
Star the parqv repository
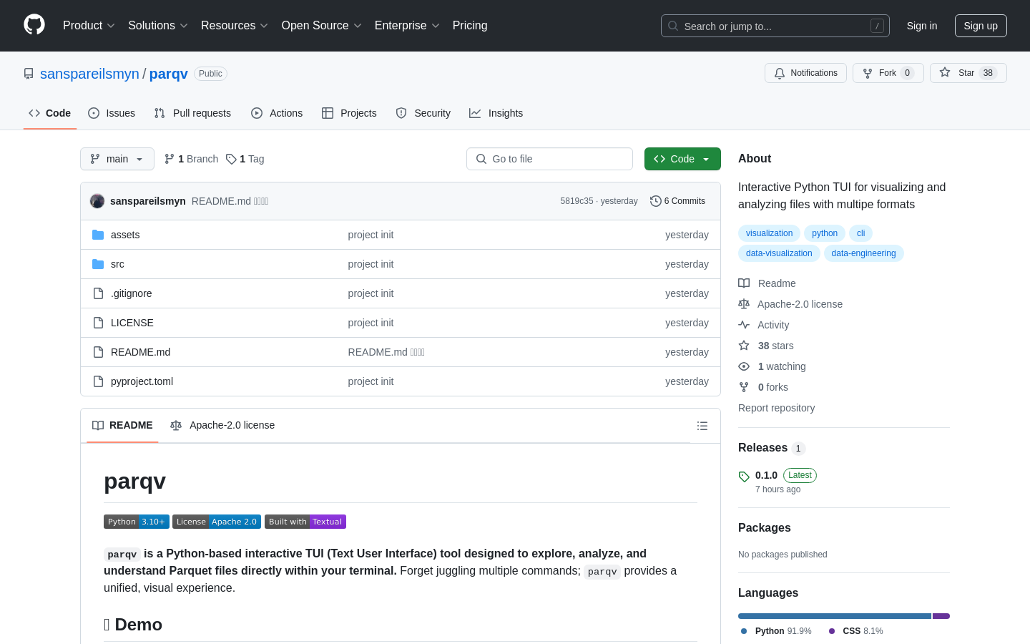968,73
